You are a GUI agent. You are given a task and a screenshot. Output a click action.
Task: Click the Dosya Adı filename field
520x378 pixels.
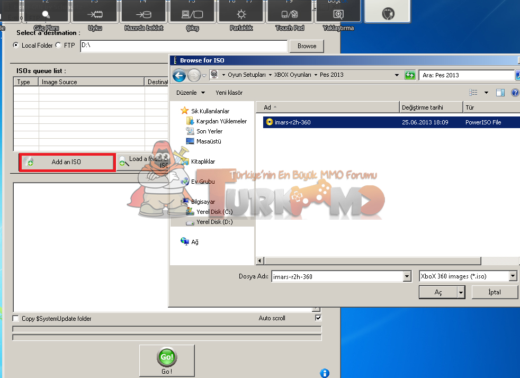pos(337,276)
